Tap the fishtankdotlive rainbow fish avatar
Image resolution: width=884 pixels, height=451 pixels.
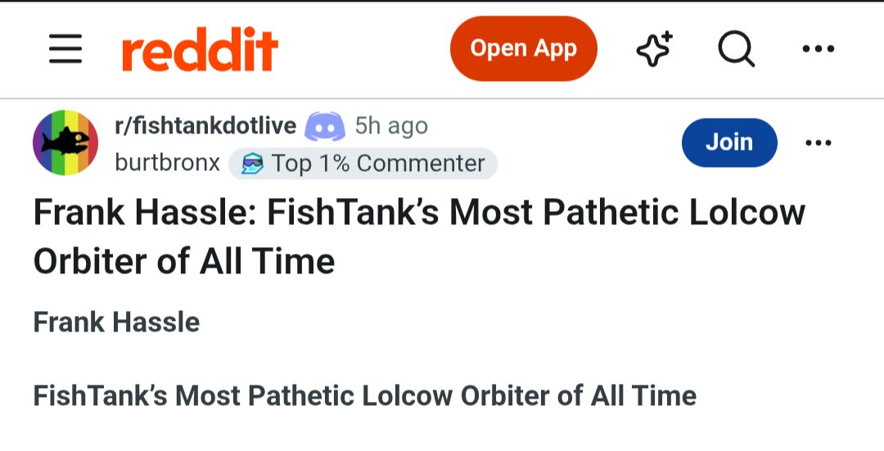tap(65, 142)
